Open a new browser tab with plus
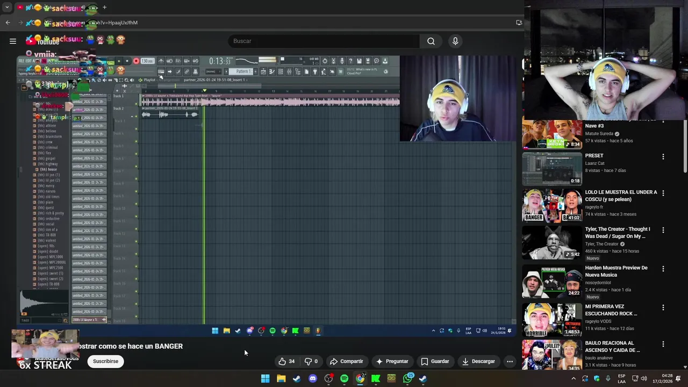Screen dimensions: 688x387 [104, 8]
